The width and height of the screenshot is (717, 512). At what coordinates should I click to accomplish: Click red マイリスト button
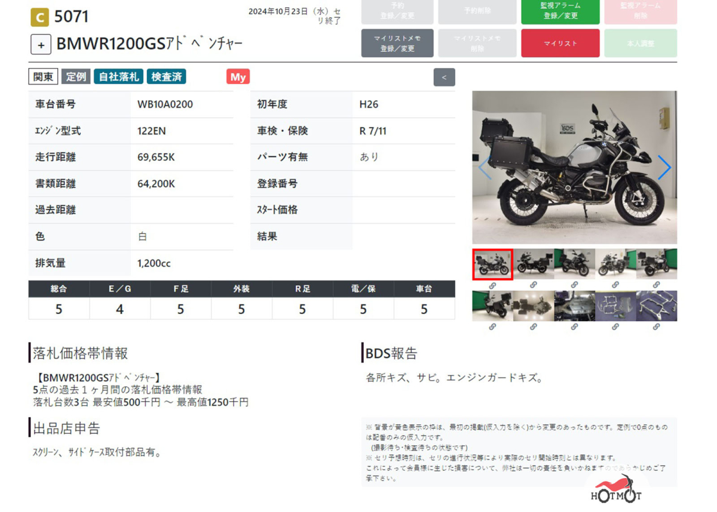560,44
